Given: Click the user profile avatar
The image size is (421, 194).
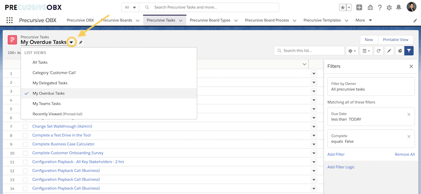Looking at the screenshot, I should [x=411, y=7].
